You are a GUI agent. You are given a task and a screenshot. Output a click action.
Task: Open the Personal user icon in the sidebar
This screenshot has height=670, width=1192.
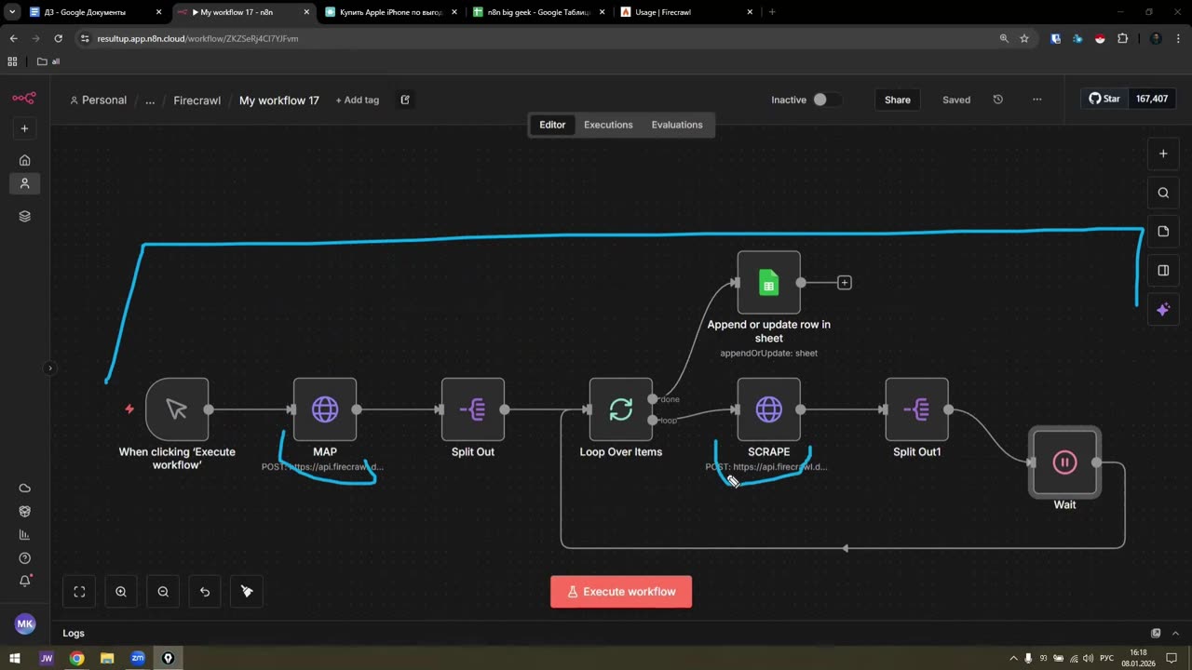point(25,183)
